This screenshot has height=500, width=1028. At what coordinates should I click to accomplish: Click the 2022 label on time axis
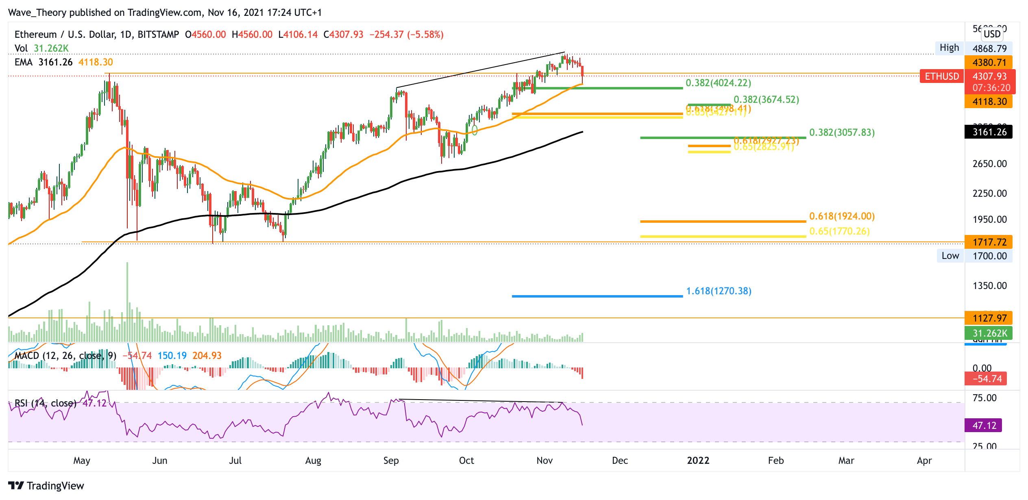698,461
